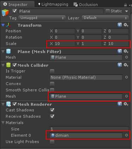Open object picker for Mesh Filter mesh
The width and height of the screenshot is (132, 149).
[x=126, y=57]
